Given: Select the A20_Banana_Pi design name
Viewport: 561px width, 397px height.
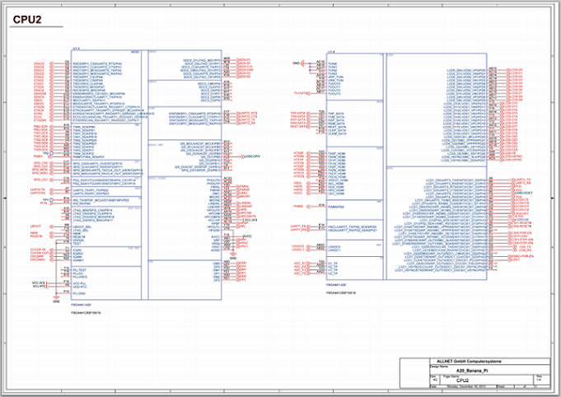Looking at the screenshot, I should (472, 371).
